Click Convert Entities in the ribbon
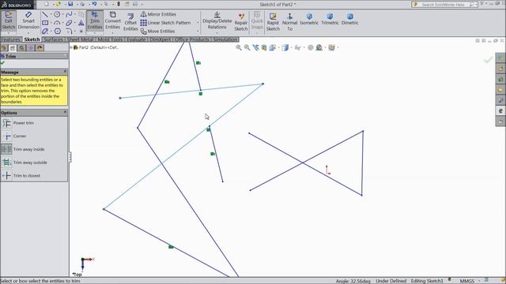Image resolution: width=506 pixels, height=284 pixels. [x=112, y=21]
